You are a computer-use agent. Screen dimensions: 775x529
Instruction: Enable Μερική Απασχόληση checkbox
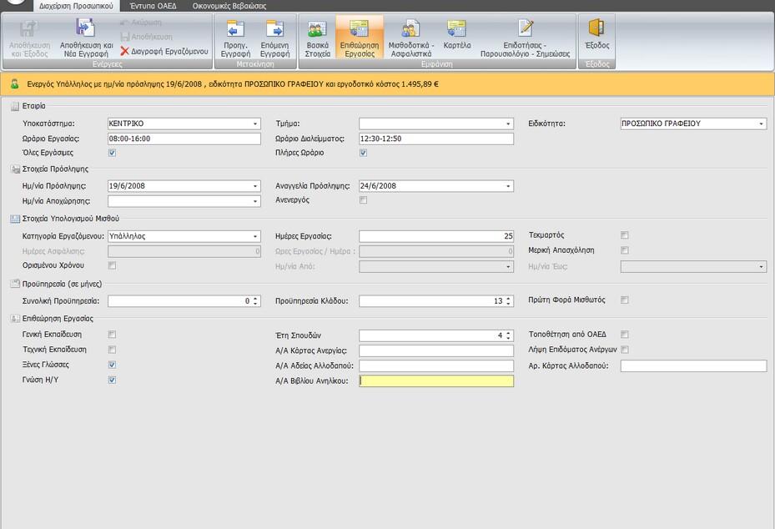(x=625, y=250)
